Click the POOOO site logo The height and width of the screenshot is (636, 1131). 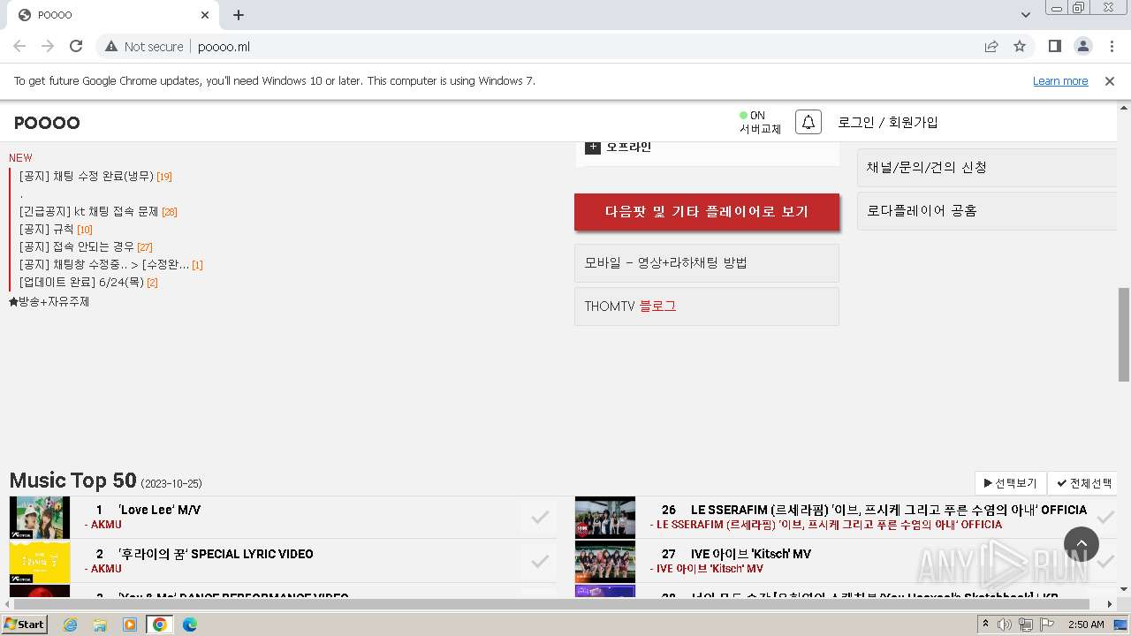tap(47, 123)
